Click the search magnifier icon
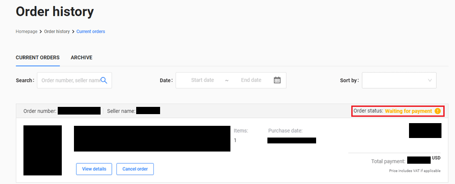The width and height of the screenshot is (455, 184). [x=104, y=80]
